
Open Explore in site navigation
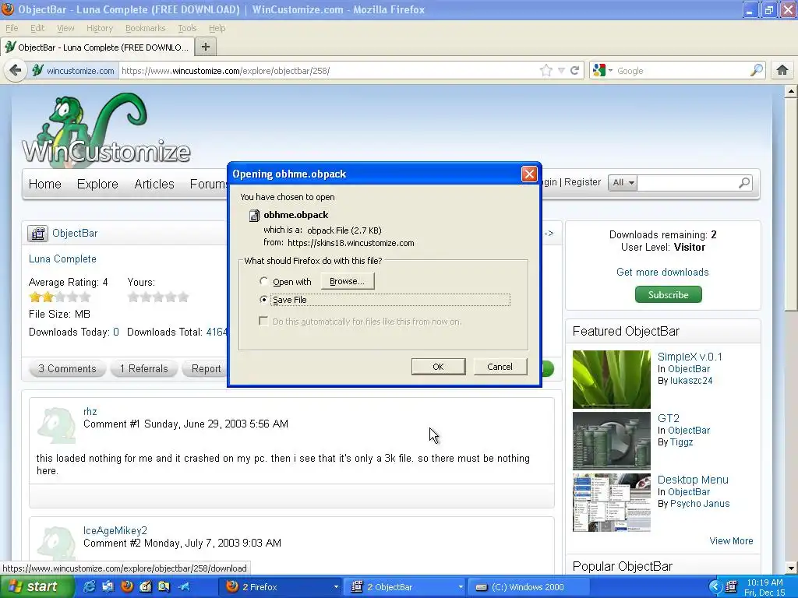97,184
